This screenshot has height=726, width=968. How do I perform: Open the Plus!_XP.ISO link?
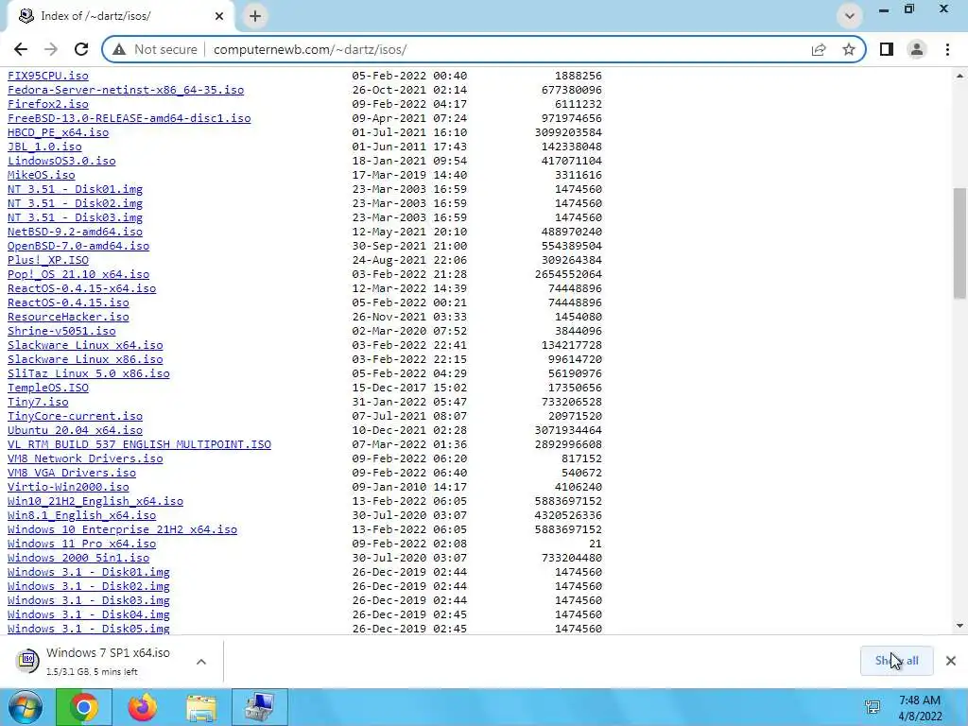(48, 261)
